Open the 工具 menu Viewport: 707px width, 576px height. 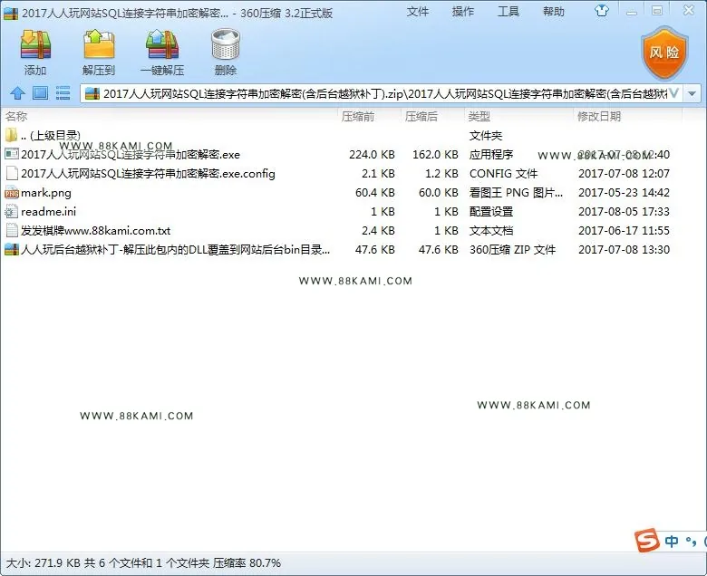pos(508,11)
